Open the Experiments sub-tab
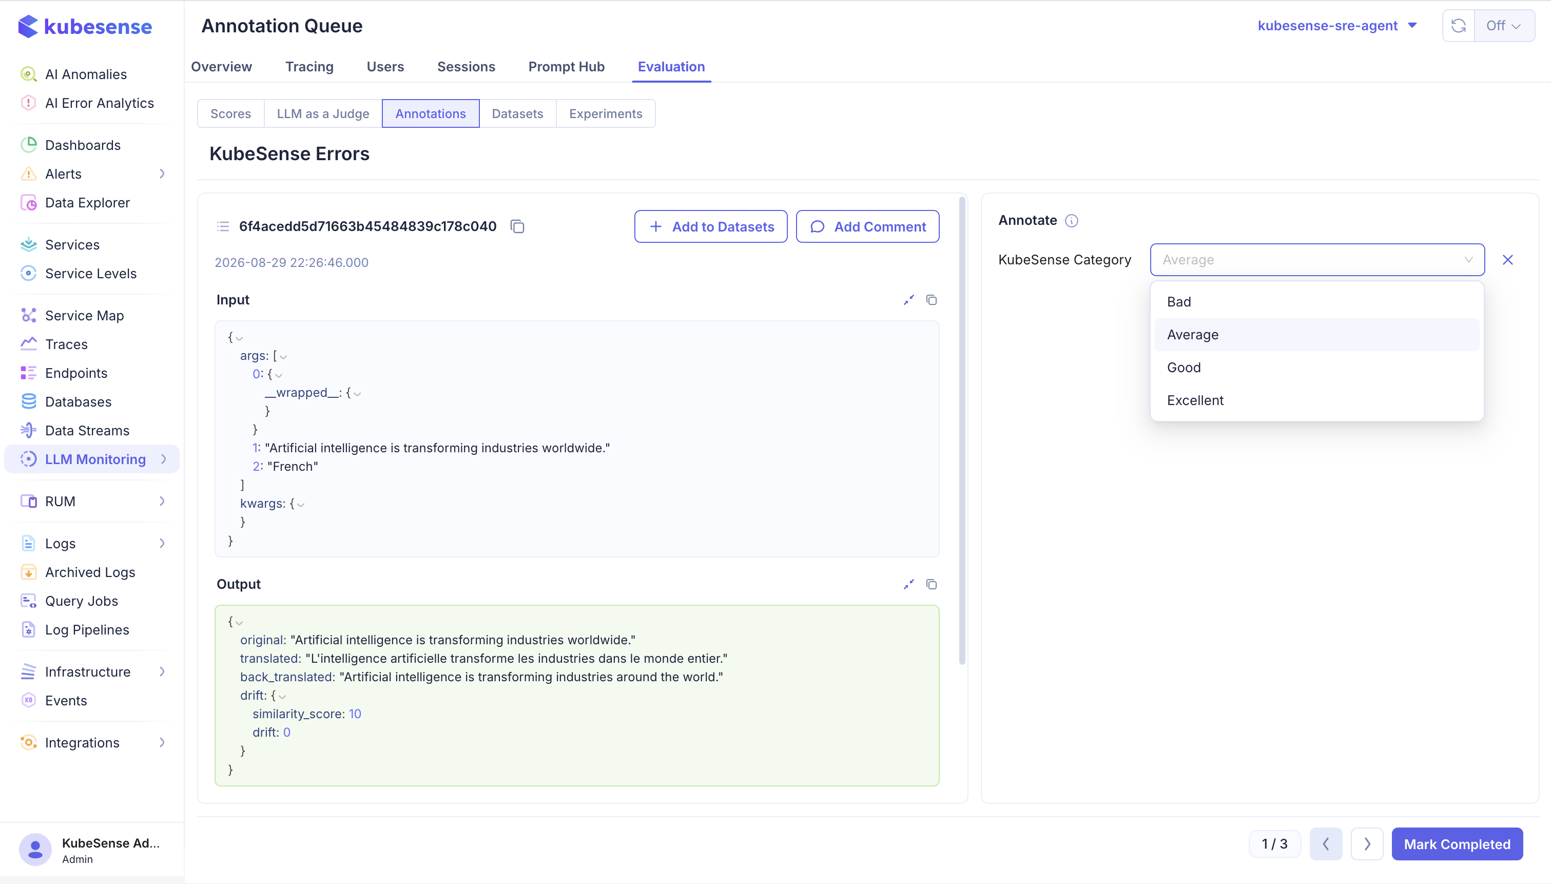The width and height of the screenshot is (1551, 884). click(x=606, y=113)
